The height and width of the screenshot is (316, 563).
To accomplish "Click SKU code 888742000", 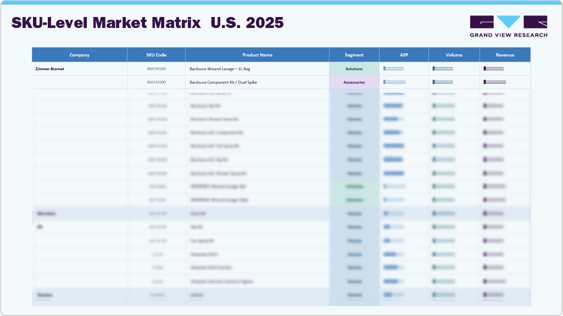I will pyautogui.click(x=156, y=82).
